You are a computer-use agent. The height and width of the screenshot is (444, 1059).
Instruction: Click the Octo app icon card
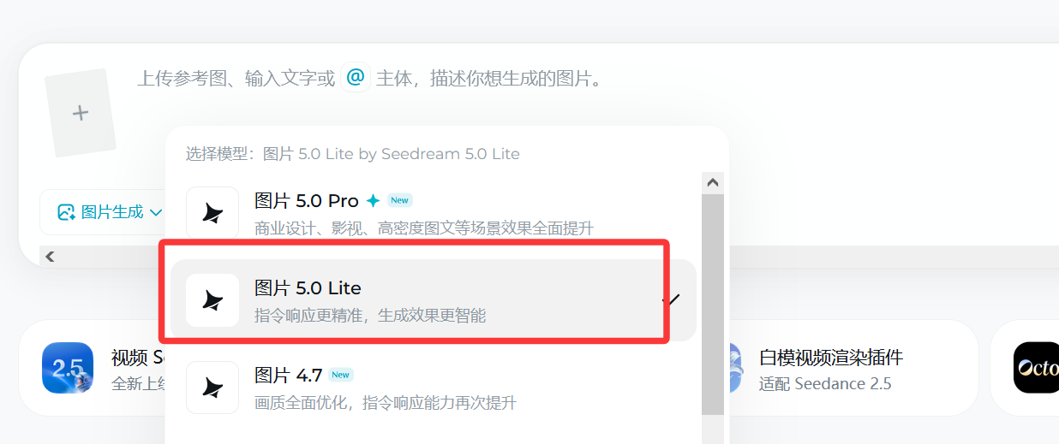pos(1036,368)
